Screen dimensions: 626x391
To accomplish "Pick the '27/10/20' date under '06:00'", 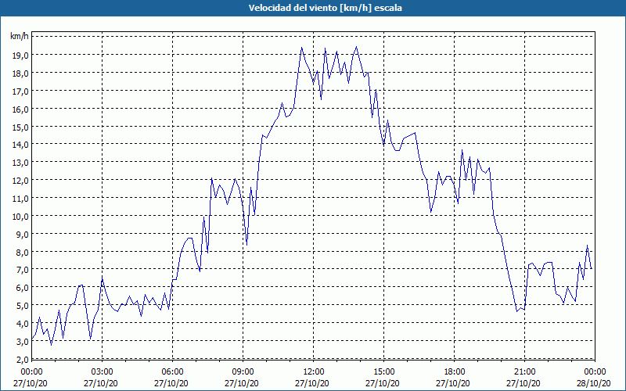I will 171,383.
